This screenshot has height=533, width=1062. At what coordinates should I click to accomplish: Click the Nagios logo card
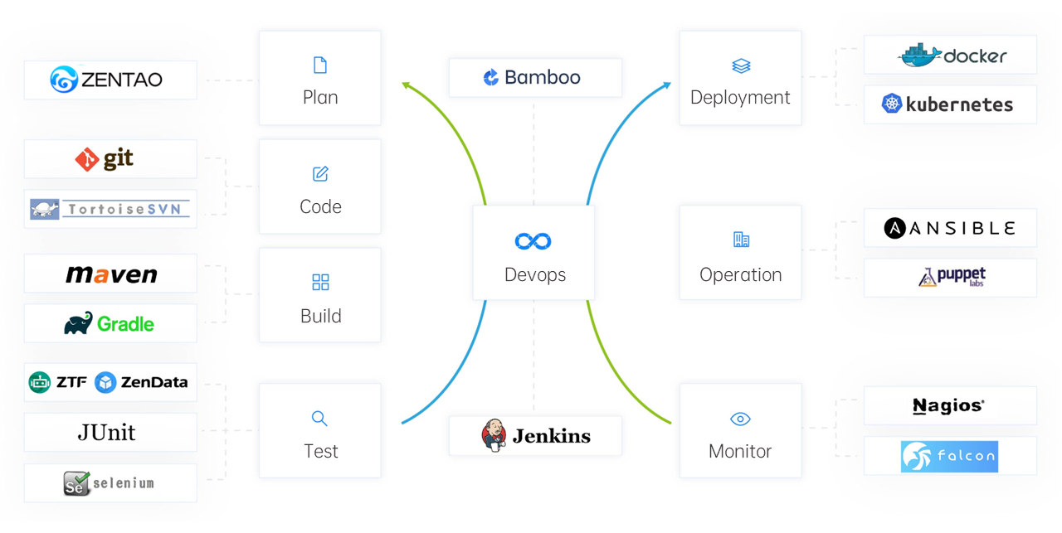coord(949,406)
